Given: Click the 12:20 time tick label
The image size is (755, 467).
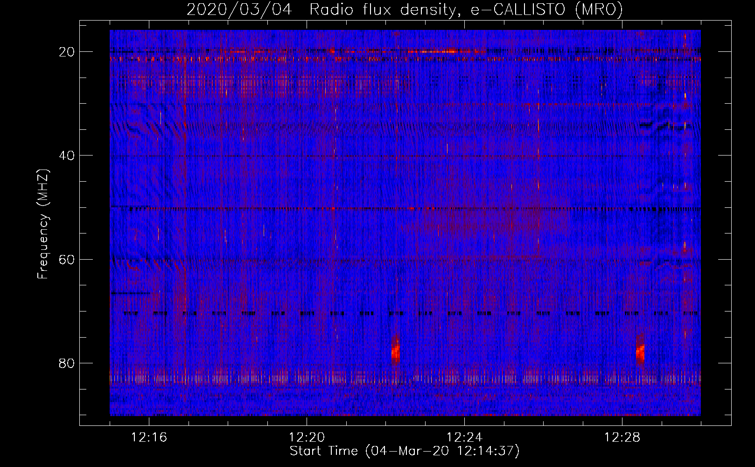Looking at the screenshot, I should [x=307, y=438].
